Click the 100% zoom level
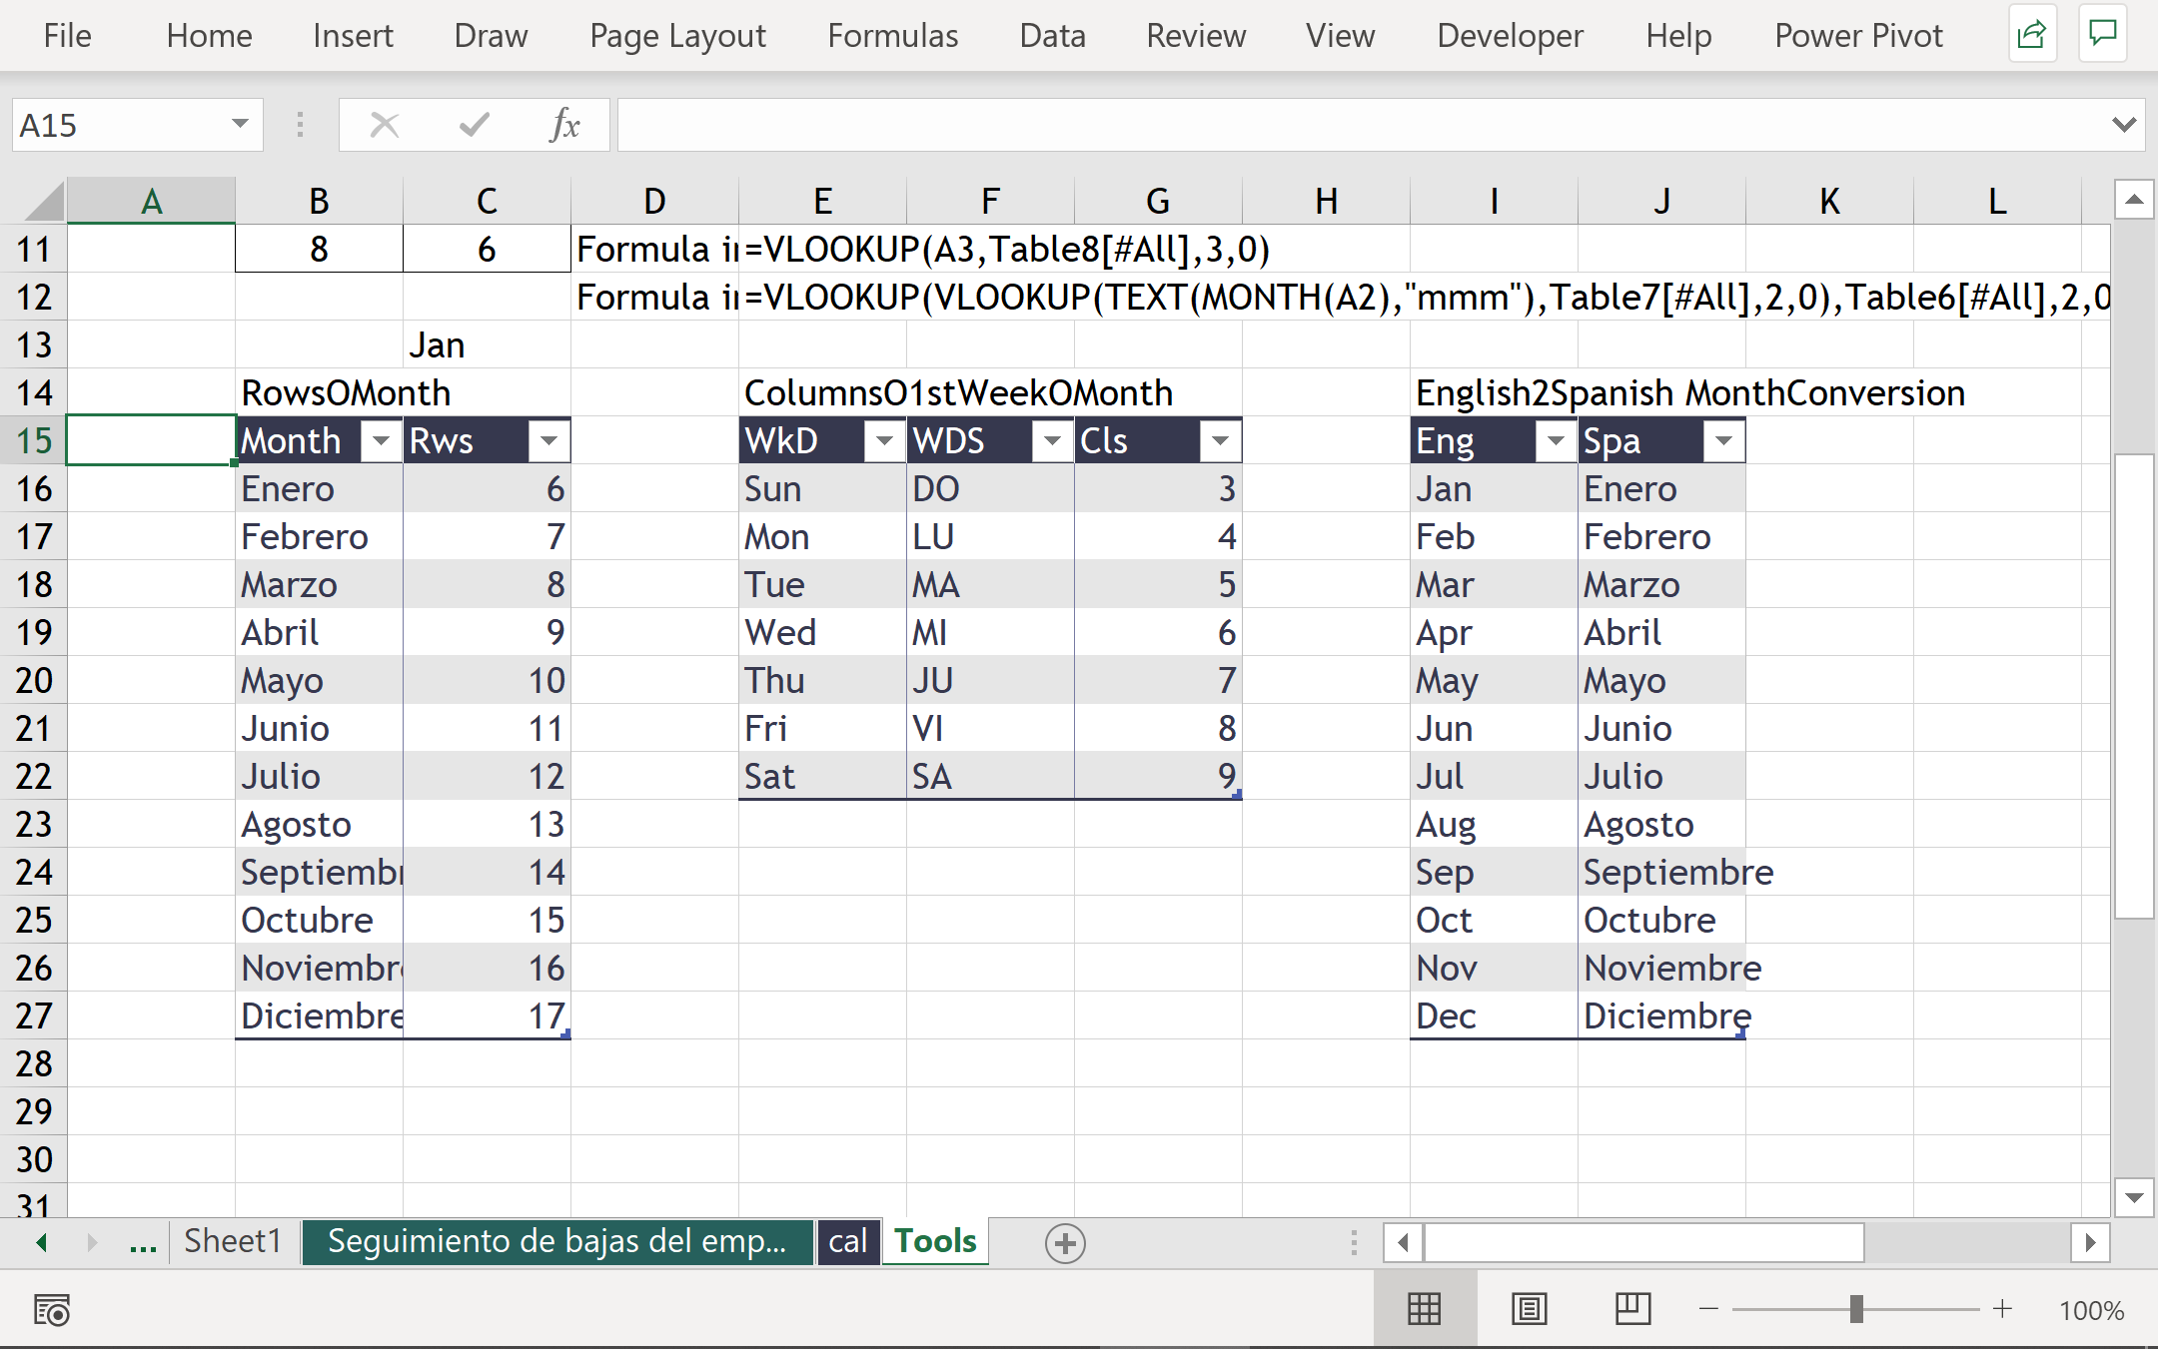This screenshot has width=2158, height=1349. pyautogui.click(x=2091, y=1310)
